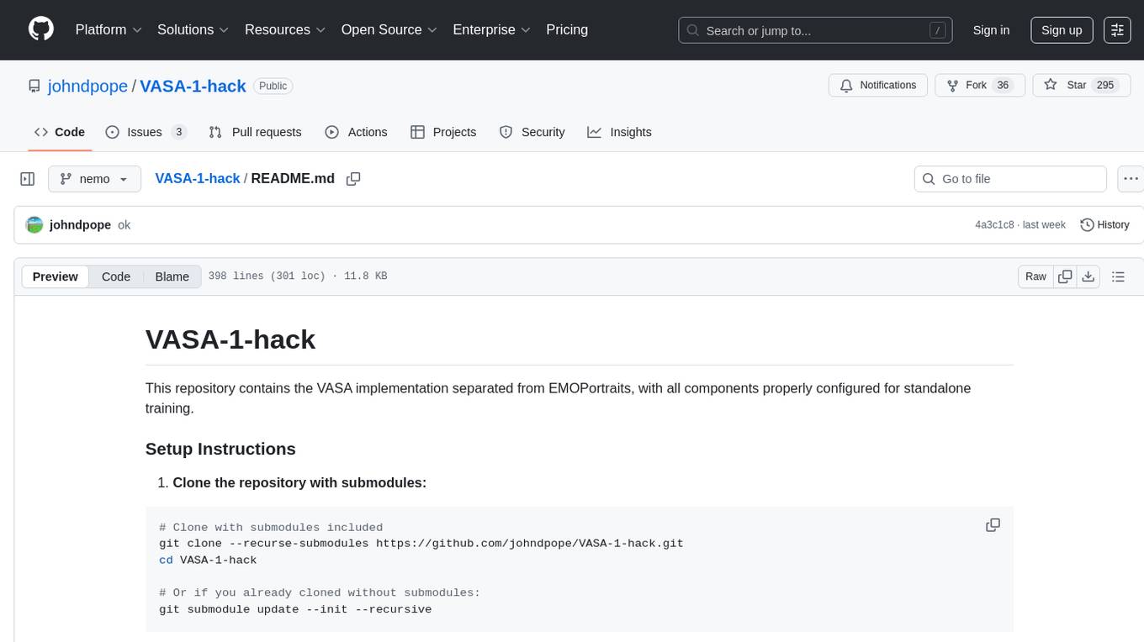Switch to the Preview view
This screenshot has height=642, width=1144.
click(55, 276)
